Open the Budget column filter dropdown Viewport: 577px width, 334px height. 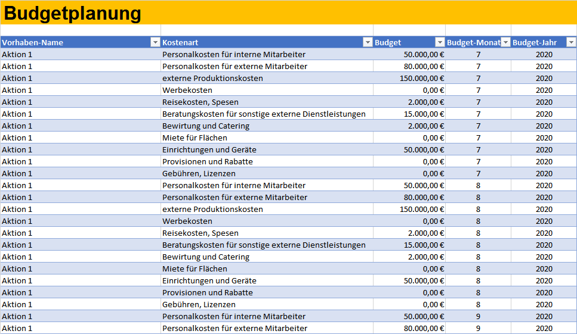coord(440,43)
